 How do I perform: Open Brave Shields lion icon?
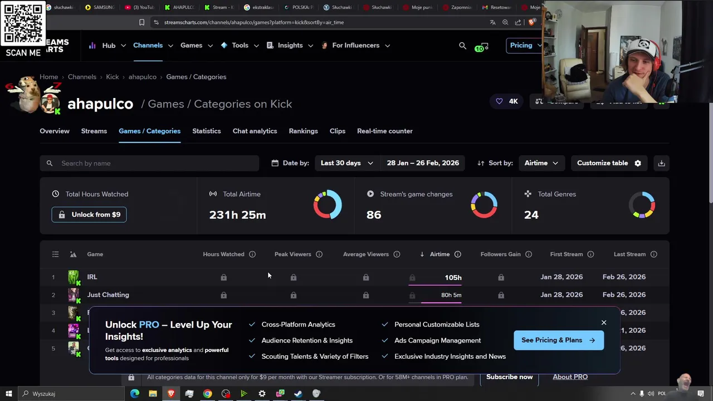coord(531,22)
